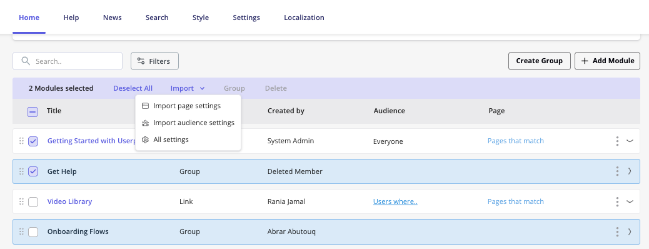Click the Delete action in selection bar
The width and height of the screenshot is (649, 249).
click(x=276, y=88)
